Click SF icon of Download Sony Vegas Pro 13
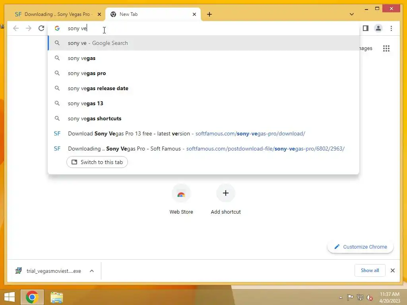 pyautogui.click(x=57, y=133)
